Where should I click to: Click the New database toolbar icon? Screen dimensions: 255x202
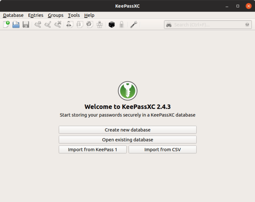(6, 24)
